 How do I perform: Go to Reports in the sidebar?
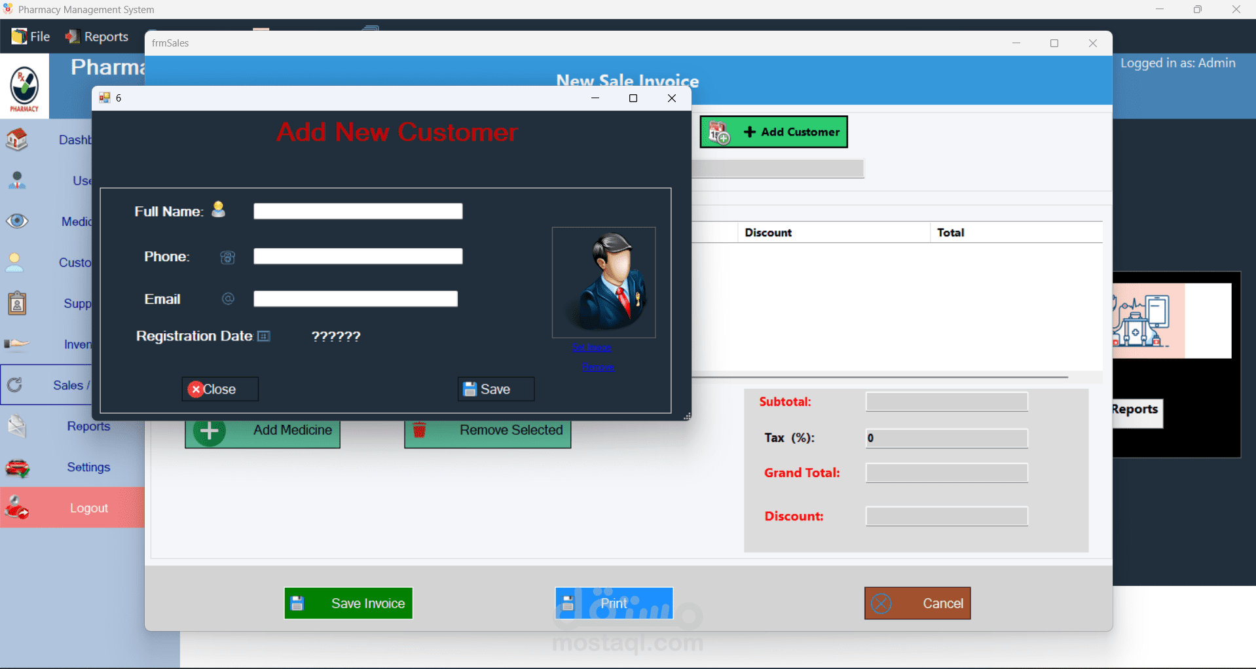(x=88, y=426)
